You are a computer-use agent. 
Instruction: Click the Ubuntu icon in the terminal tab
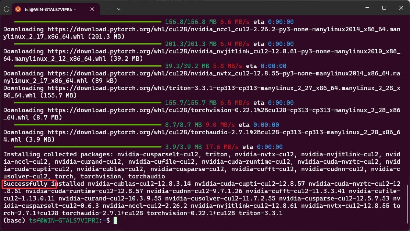click(x=18, y=9)
